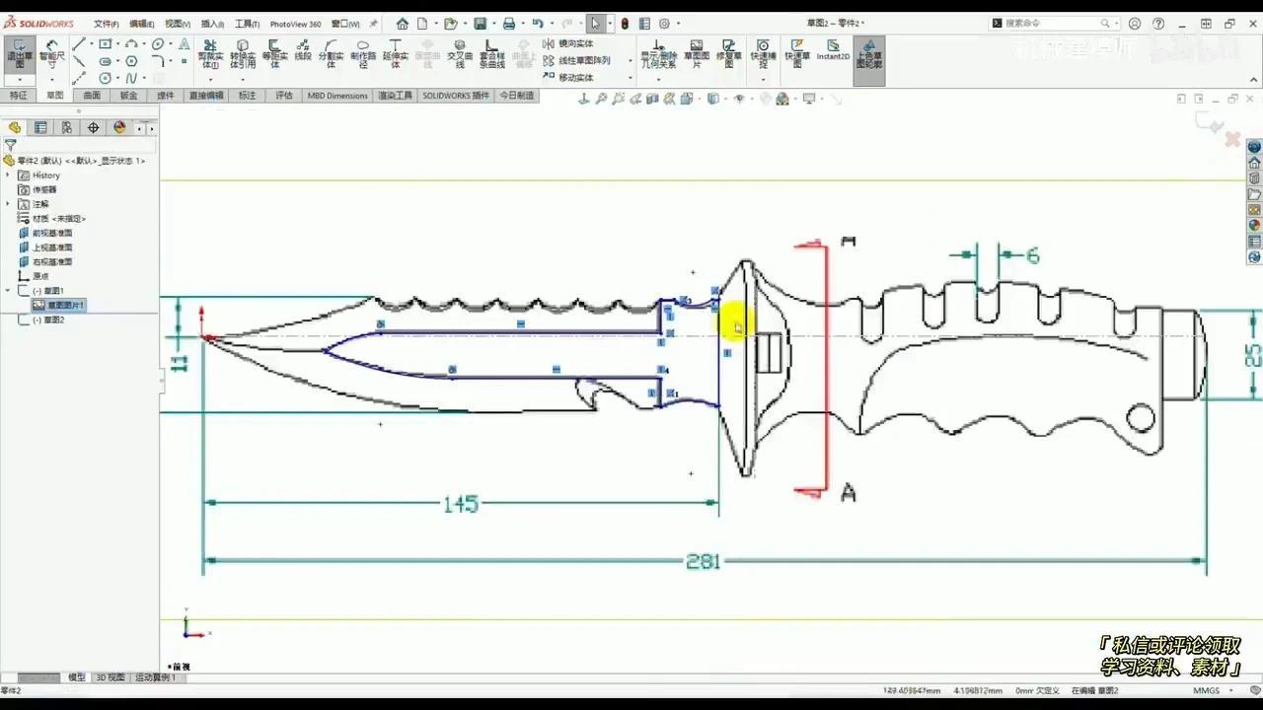Open the 退出草图 button dropdown arrow
1263x710 pixels.
19,80
